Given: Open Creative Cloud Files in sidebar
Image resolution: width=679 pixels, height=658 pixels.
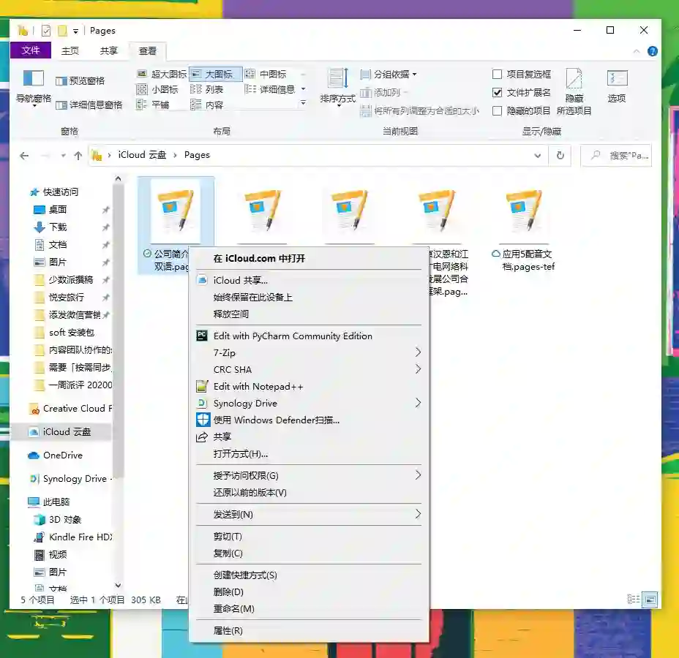Looking at the screenshot, I should [x=70, y=409].
